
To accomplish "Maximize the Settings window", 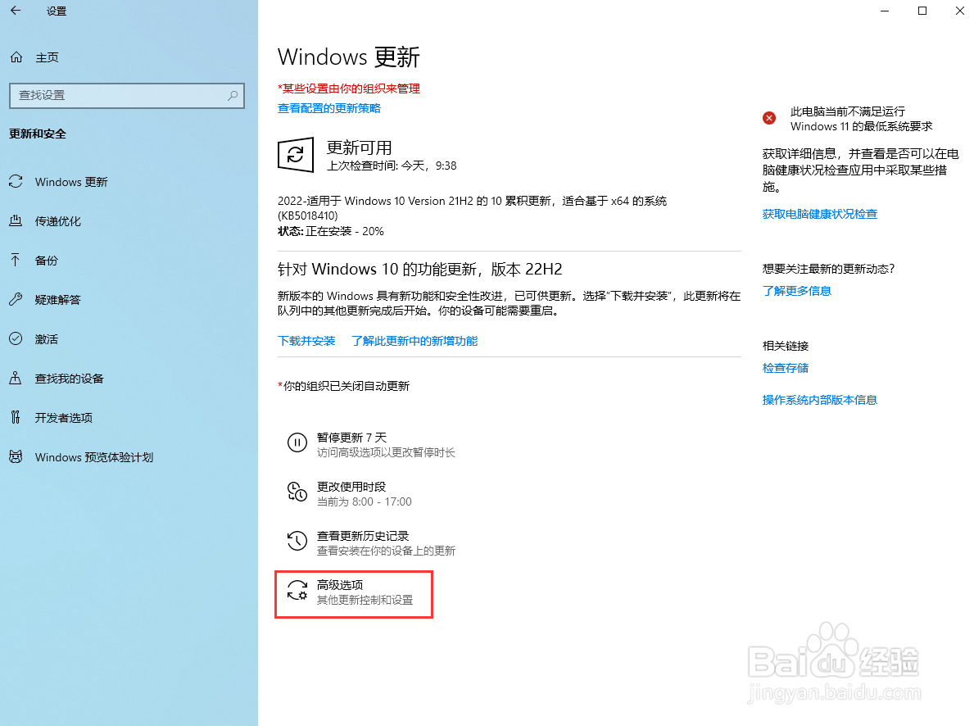I will tap(922, 11).
